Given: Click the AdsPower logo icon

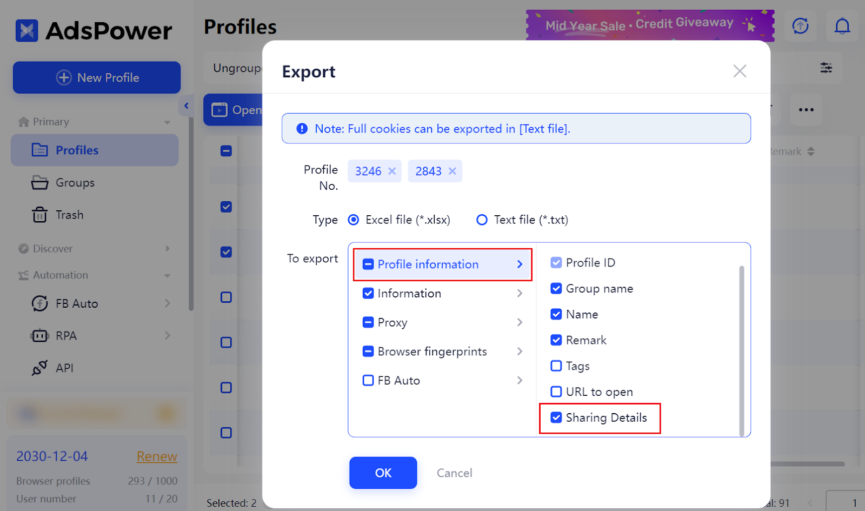Looking at the screenshot, I should click(x=26, y=30).
